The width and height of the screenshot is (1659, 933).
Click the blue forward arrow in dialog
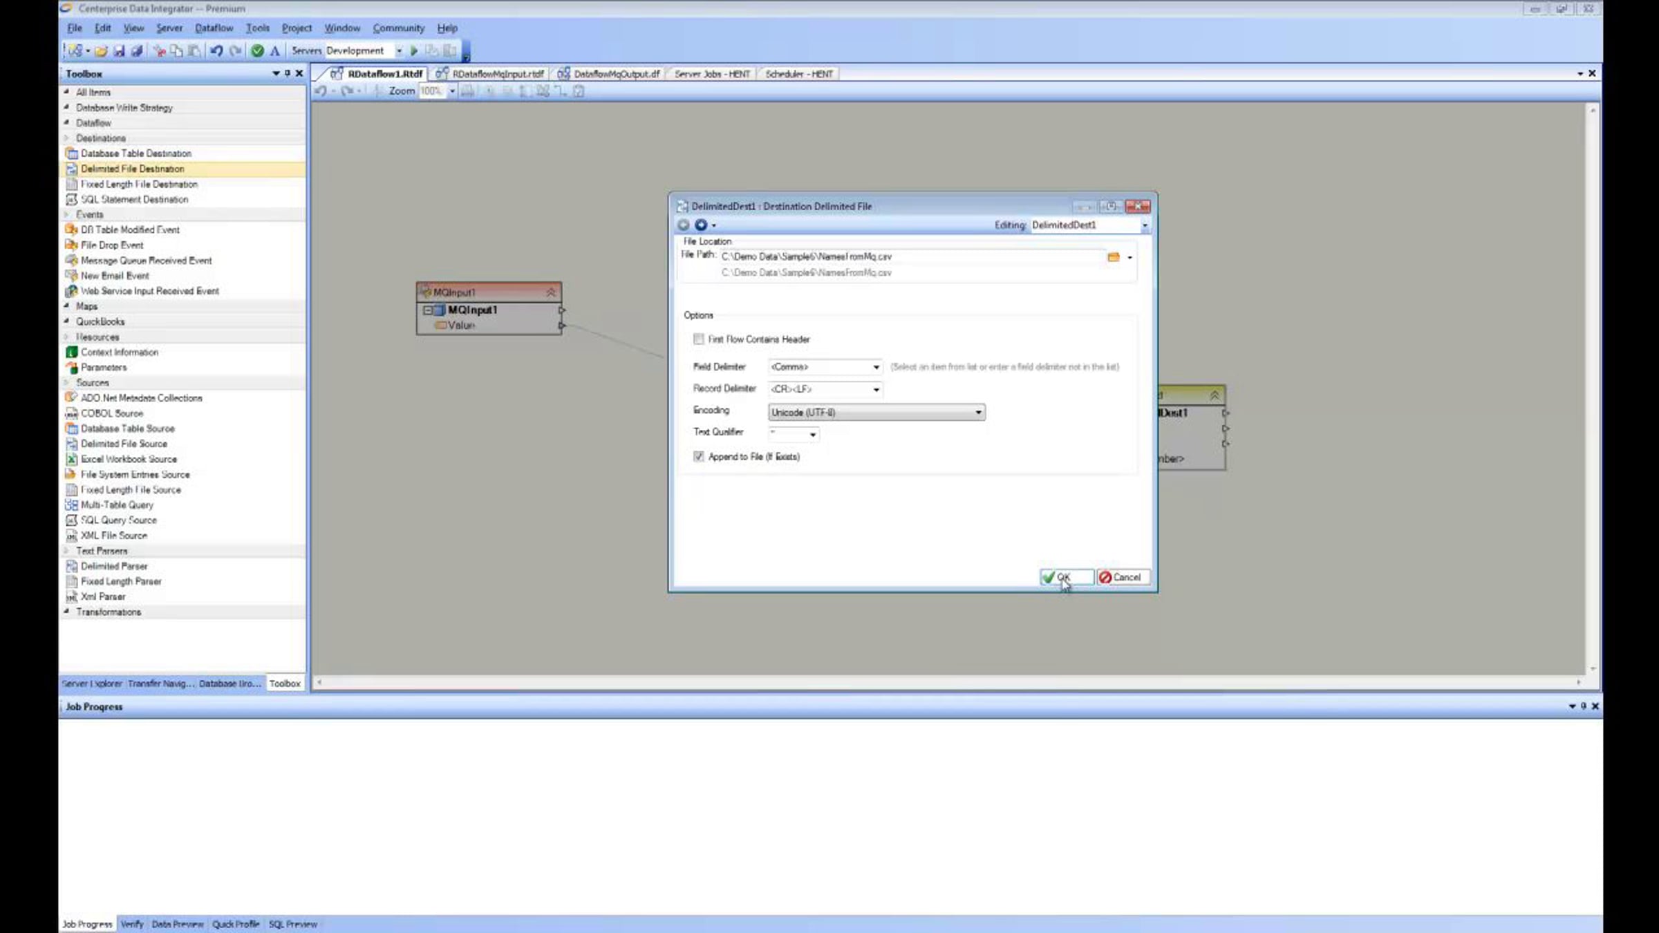pos(701,225)
